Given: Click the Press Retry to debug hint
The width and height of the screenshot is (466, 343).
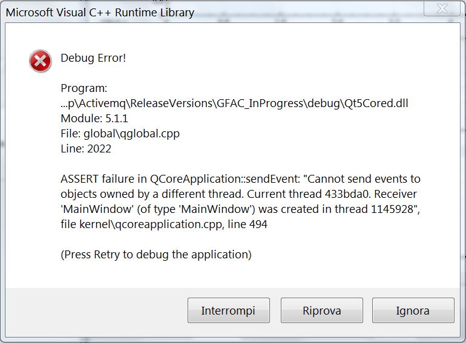Looking at the screenshot, I should pos(156,255).
